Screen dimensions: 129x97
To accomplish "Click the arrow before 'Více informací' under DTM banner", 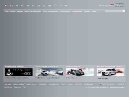I will pos(66,78).
